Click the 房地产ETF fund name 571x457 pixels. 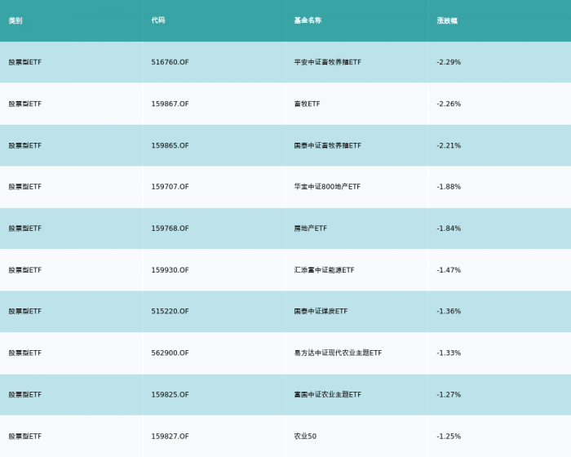point(311,228)
